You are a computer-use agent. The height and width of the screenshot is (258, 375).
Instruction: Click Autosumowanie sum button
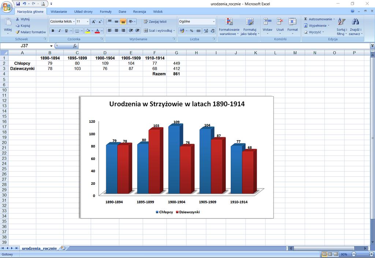[x=318, y=19]
